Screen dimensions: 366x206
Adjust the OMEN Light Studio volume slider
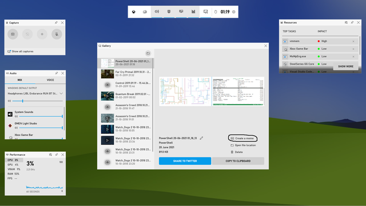pos(41,128)
